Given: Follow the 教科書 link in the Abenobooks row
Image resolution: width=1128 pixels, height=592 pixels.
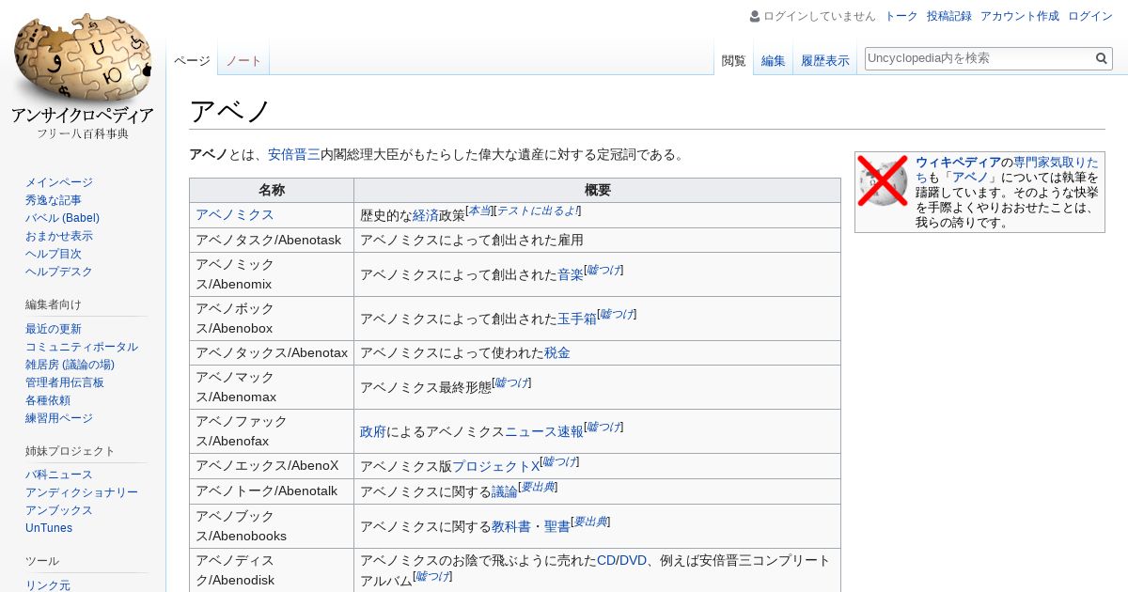Looking at the screenshot, I should click(x=511, y=526).
